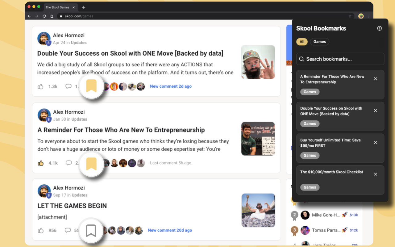Screen dimensions: 395x247
Task: Open a new browser tab
Action: coord(84,7)
